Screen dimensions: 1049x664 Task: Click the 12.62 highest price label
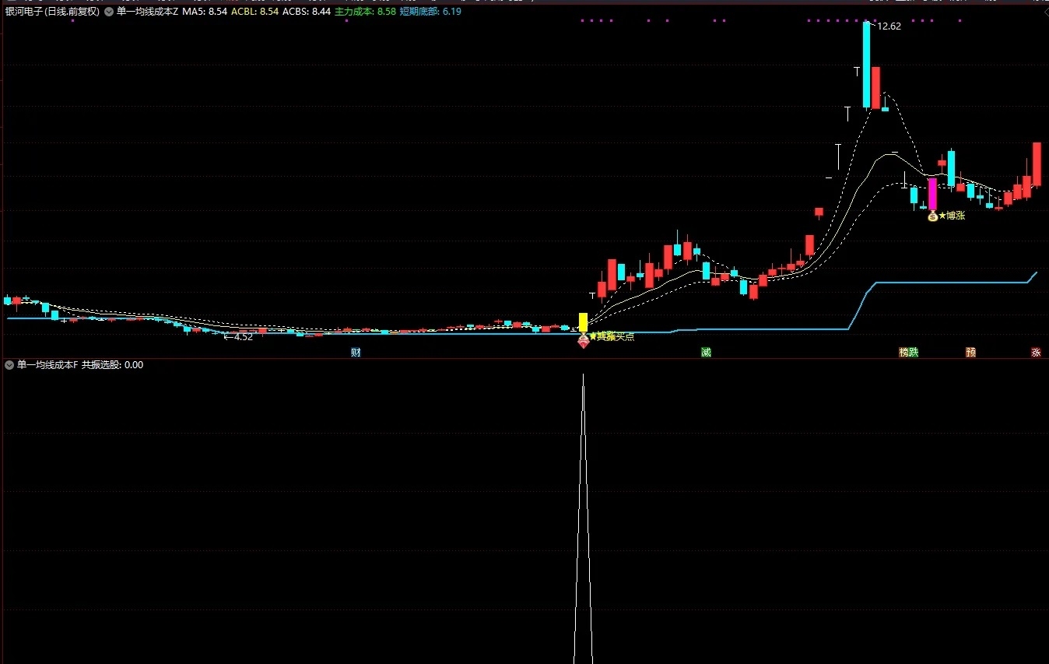click(888, 26)
